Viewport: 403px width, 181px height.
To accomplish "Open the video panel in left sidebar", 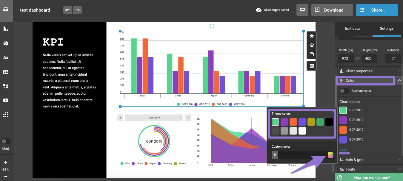I will point(6,100).
